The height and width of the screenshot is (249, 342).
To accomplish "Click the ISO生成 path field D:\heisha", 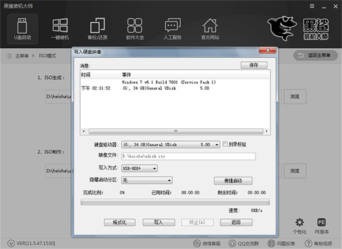I will coord(59,96).
